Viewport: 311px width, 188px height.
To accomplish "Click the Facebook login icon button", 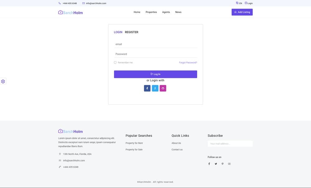I will pyautogui.click(x=147, y=89).
